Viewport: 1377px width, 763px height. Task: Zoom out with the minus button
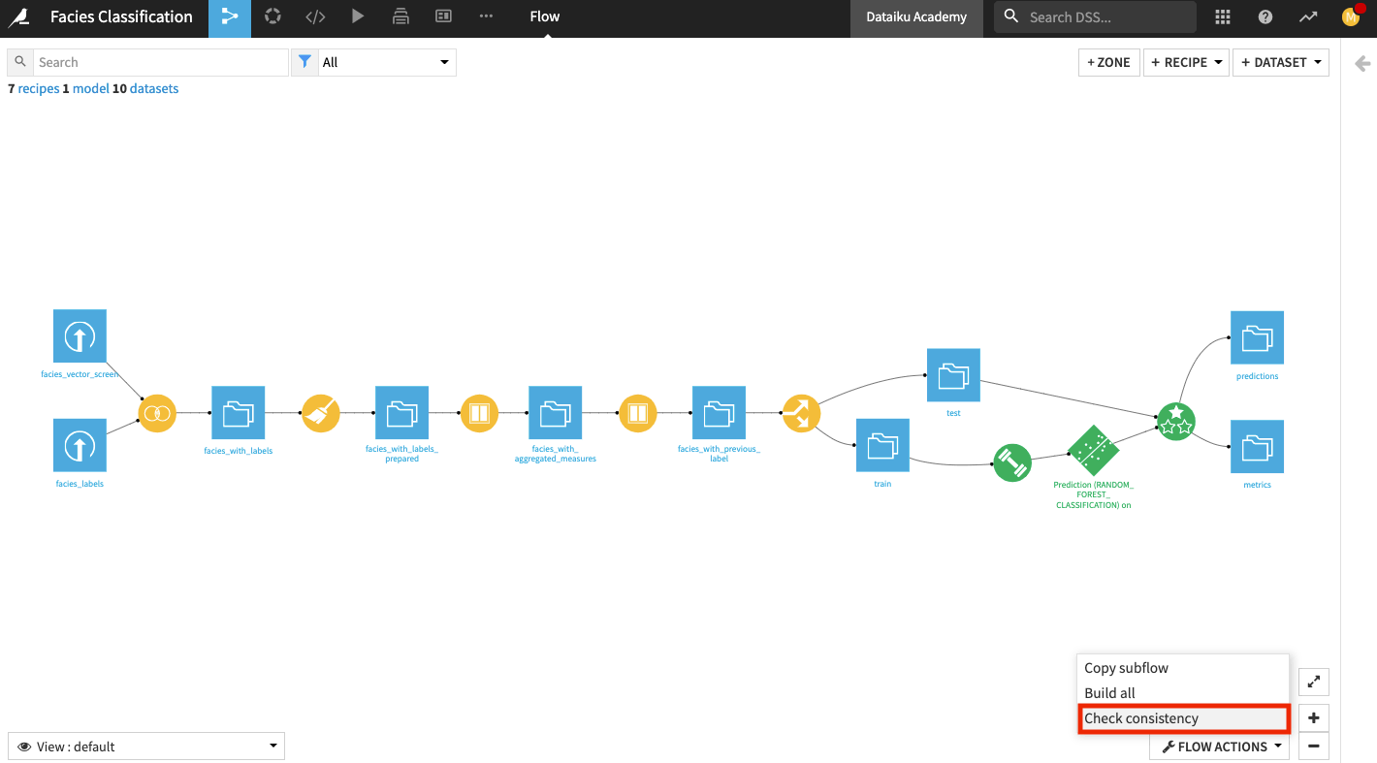(x=1314, y=747)
